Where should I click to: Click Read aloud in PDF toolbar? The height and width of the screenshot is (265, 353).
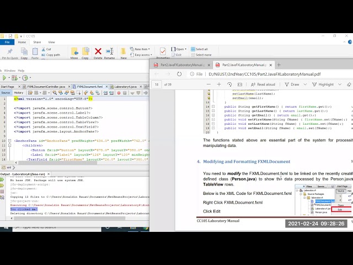[x=263, y=84]
